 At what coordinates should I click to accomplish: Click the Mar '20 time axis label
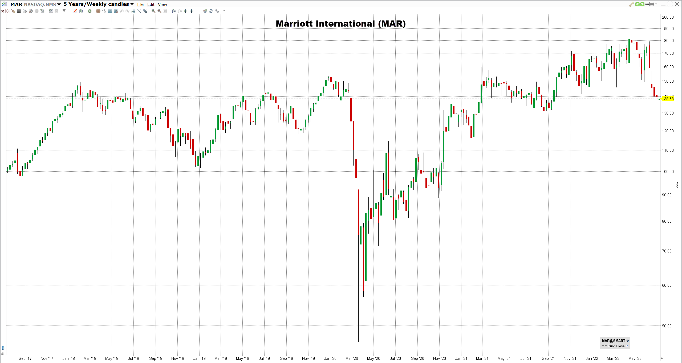[352, 358]
